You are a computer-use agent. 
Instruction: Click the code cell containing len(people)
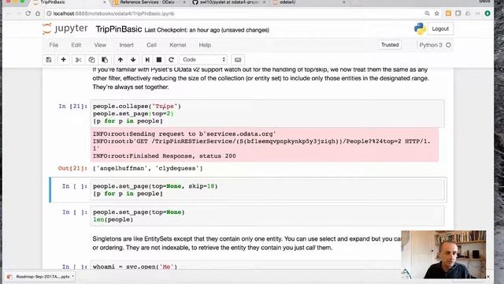click(x=267, y=215)
